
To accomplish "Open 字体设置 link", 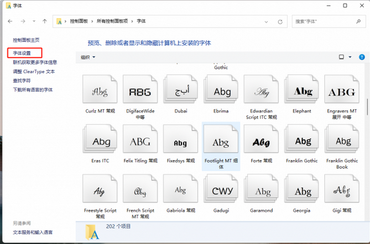I will pyautogui.click(x=22, y=53).
